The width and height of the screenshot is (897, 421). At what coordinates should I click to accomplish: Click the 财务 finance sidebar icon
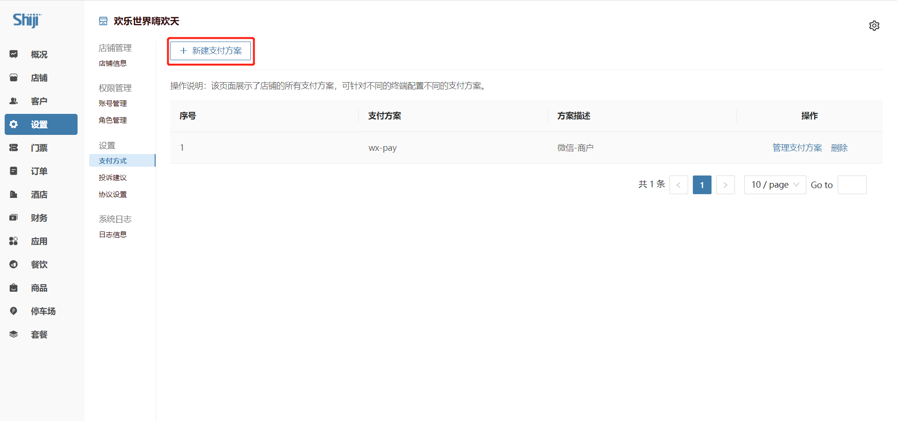(14, 218)
